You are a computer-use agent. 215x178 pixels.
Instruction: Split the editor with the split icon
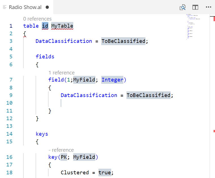click(x=195, y=7)
